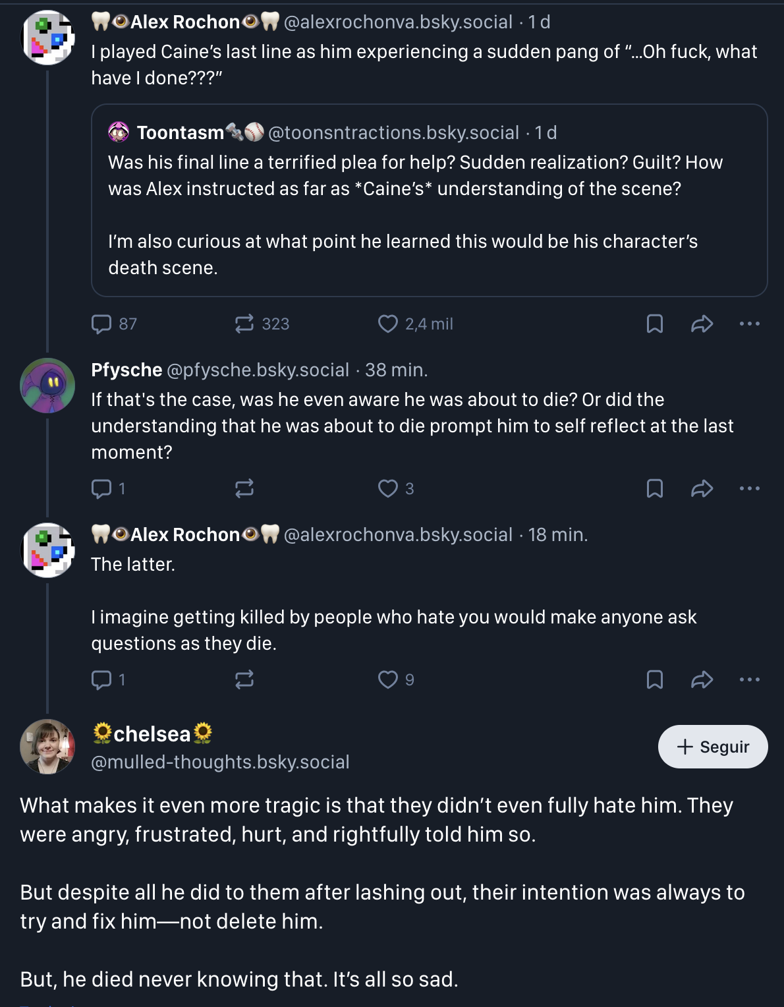Repost the post with 323 reposts
The width and height of the screenshot is (784, 1007).
click(x=244, y=324)
